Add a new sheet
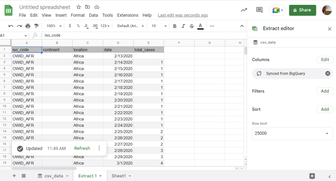 pyautogui.click(x=14, y=176)
